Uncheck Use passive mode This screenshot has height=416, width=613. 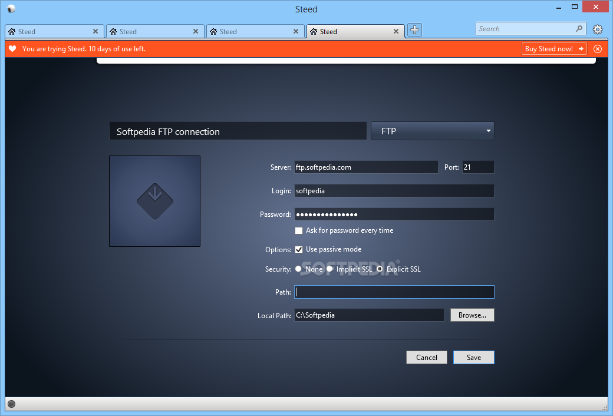click(299, 249)
